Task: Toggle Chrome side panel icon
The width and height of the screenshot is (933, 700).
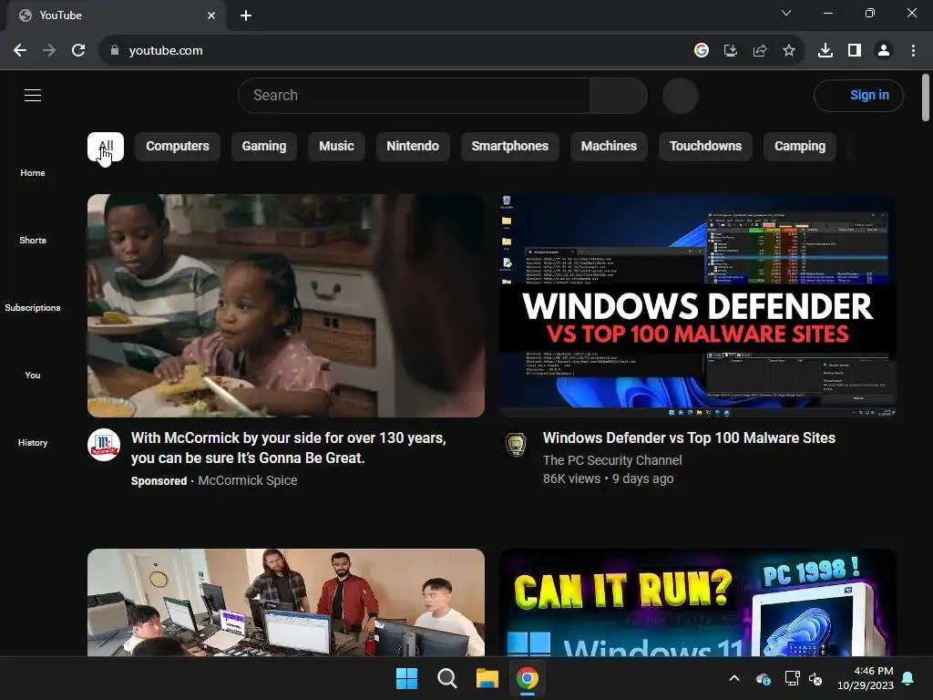Action: tap(855, 51)
